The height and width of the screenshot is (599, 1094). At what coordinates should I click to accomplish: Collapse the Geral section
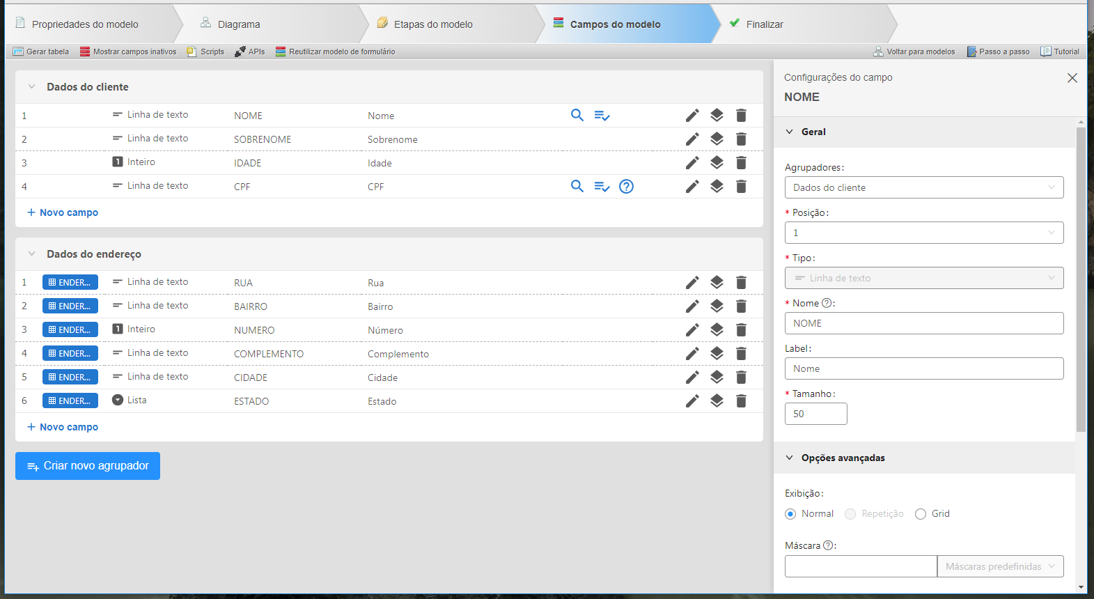(x=790, y=132)
